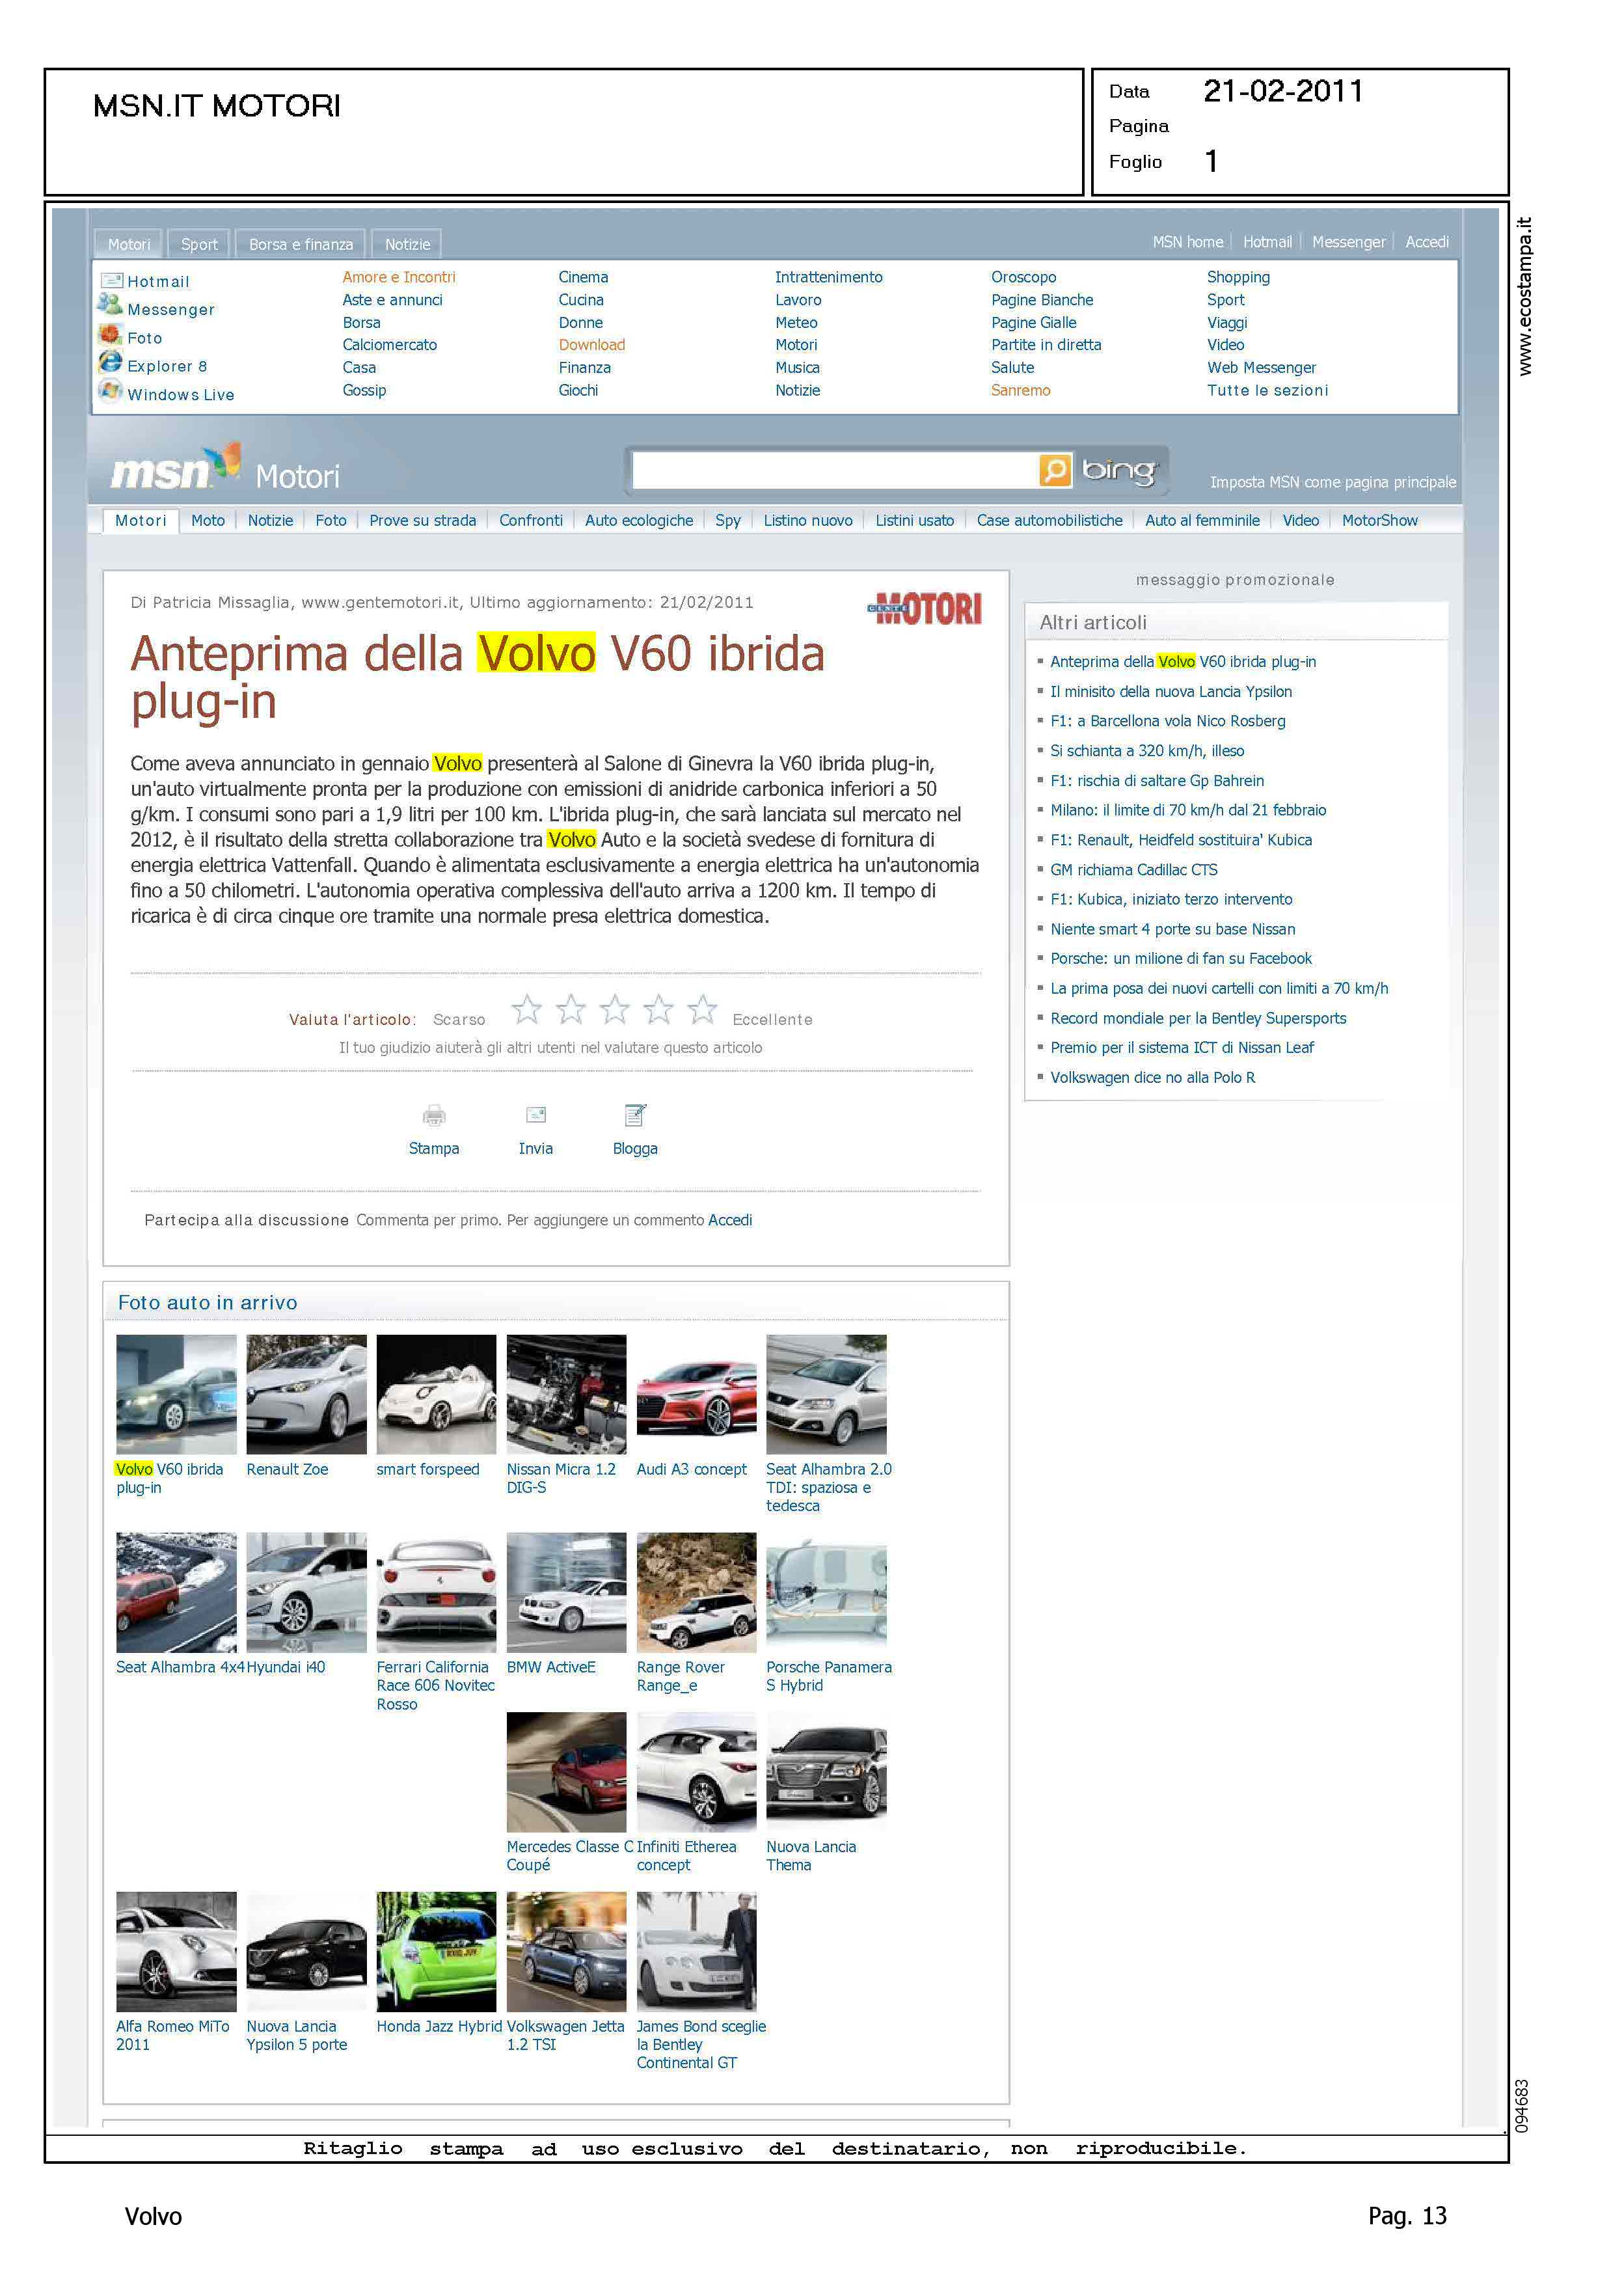1624x2279 pixels.
Task: Click into the Bing search field
Action: pyautogui.click(x=835, y=470)
